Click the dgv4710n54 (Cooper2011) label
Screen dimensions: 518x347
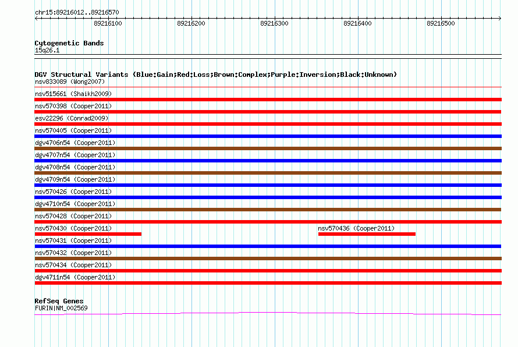click(x=75, y=204)
